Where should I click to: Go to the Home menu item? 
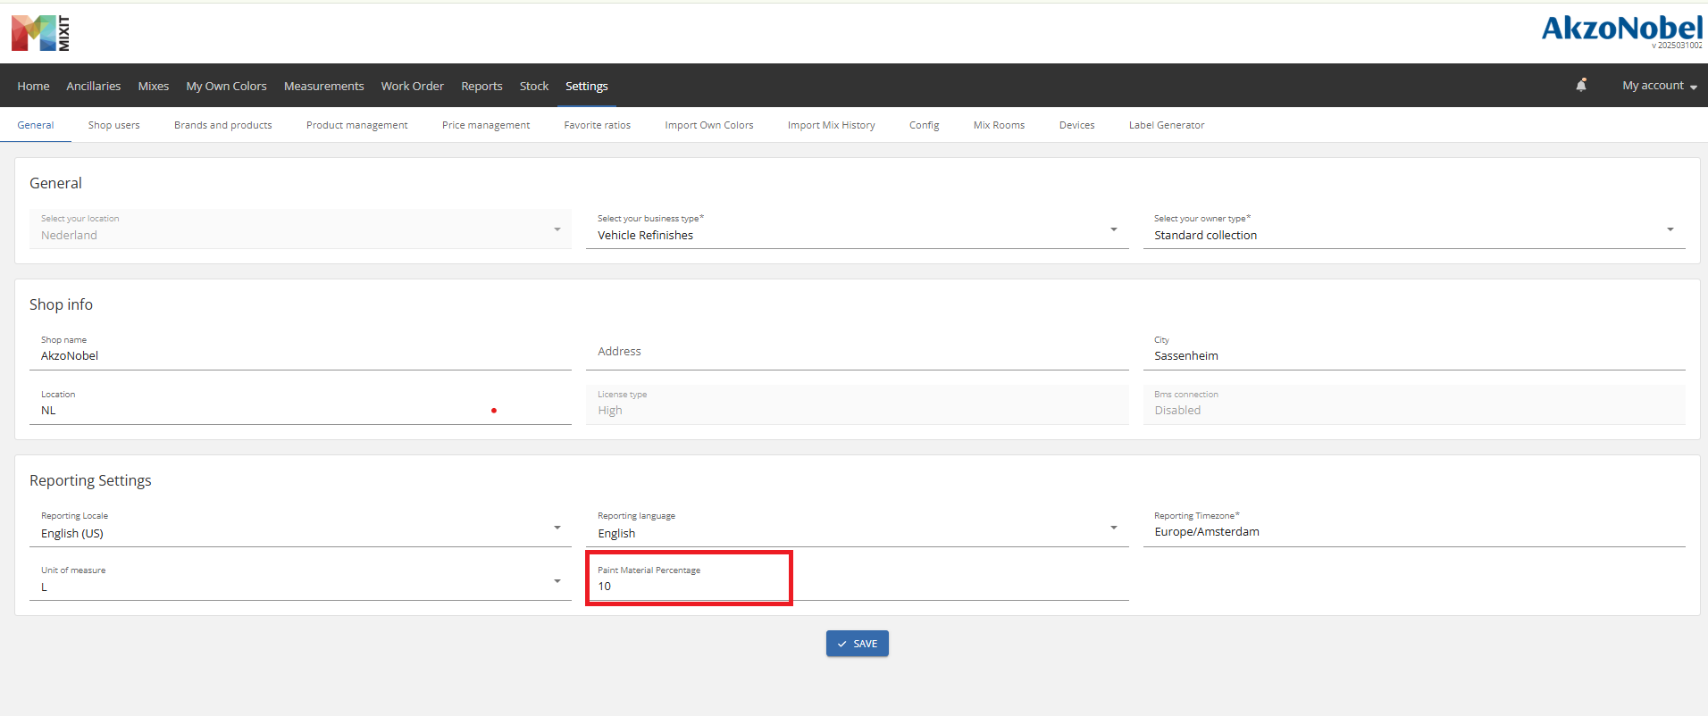click(33, 86)
